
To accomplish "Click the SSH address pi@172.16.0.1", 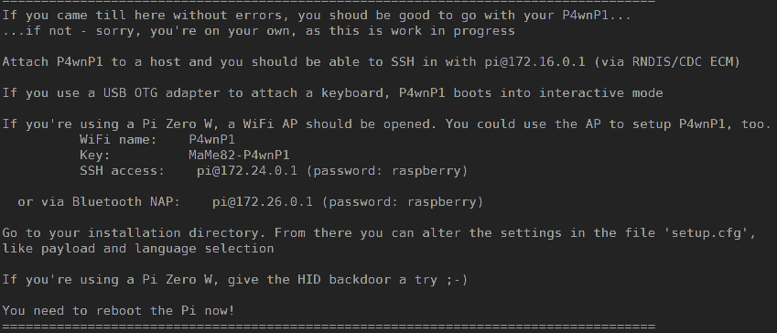I will pyautogui.click(x=534, y=62).
